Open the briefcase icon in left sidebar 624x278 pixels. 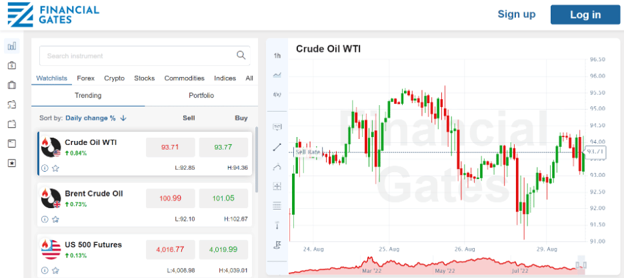[x=11, y=85]
